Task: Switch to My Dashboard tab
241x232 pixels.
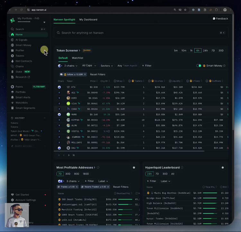Action: pyautogui.click(x=88, y=20)
